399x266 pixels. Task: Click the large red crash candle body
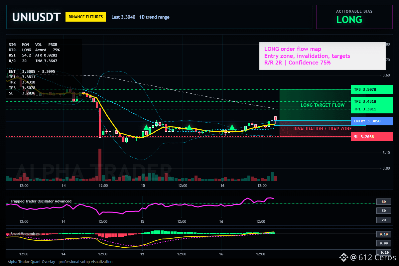click(x=100, y=122)
